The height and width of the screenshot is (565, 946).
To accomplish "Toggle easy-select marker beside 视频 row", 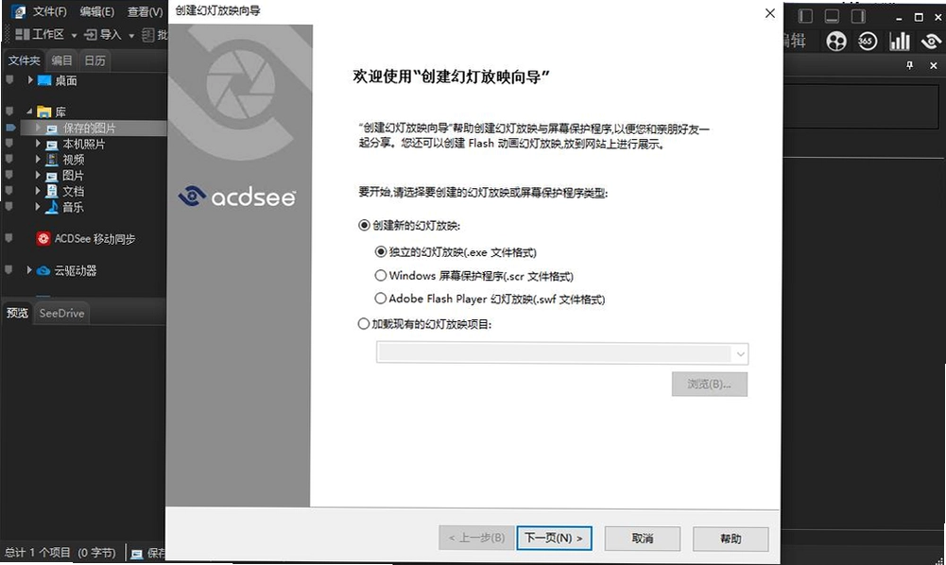I will tap(9, 159).
